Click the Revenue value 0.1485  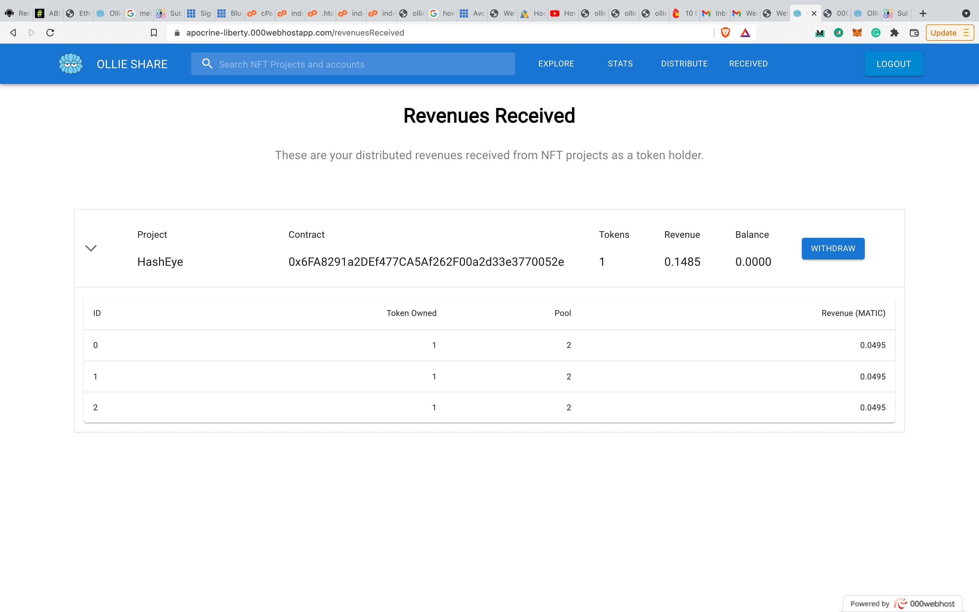tap(682, 262)
